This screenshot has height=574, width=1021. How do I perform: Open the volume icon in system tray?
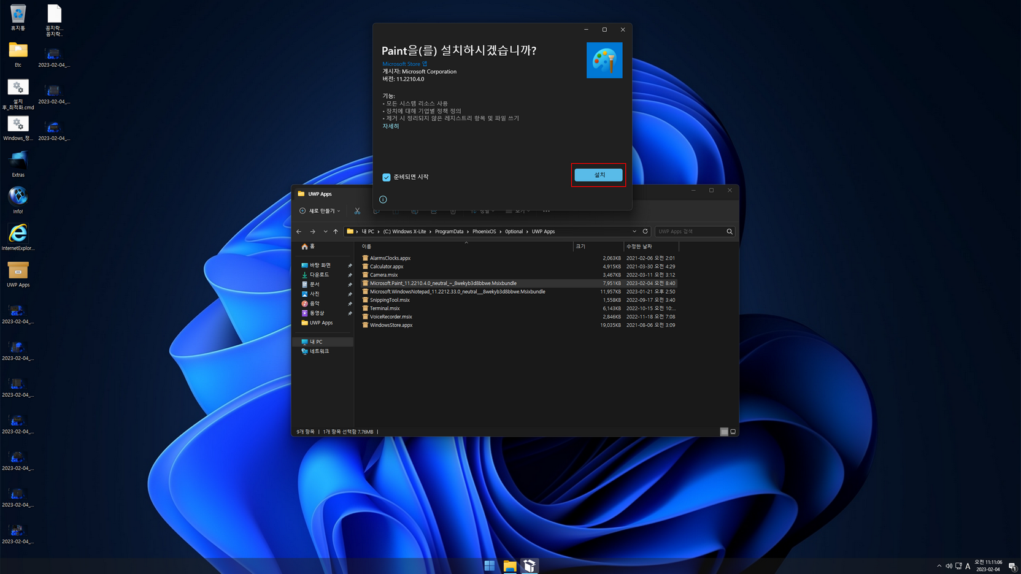(x=949, y=566)
